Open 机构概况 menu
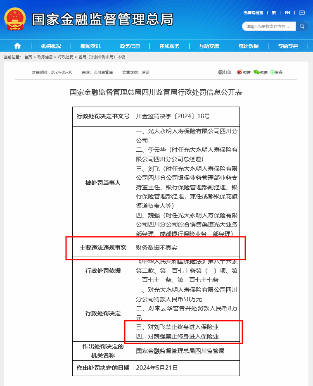Viewport: 313px width, 386px height. tap(51, 46)
